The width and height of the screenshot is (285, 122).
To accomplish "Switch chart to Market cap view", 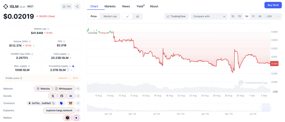I will click(x=110, y=16).
